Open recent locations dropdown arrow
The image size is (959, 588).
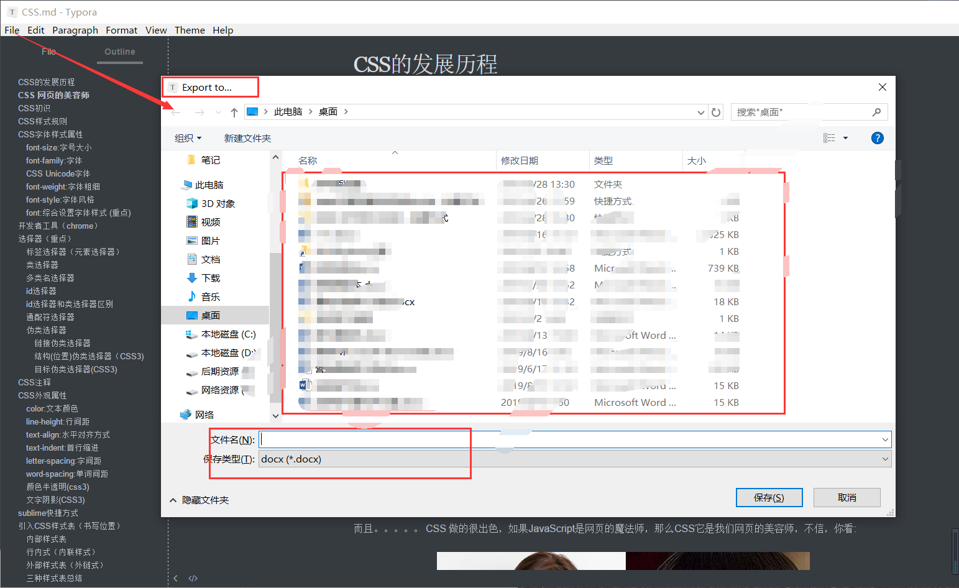218,113
